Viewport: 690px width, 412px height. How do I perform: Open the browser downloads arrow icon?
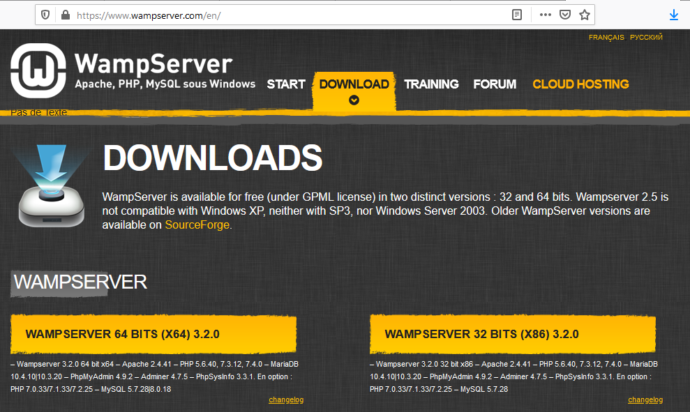click(x=674, y=15)
